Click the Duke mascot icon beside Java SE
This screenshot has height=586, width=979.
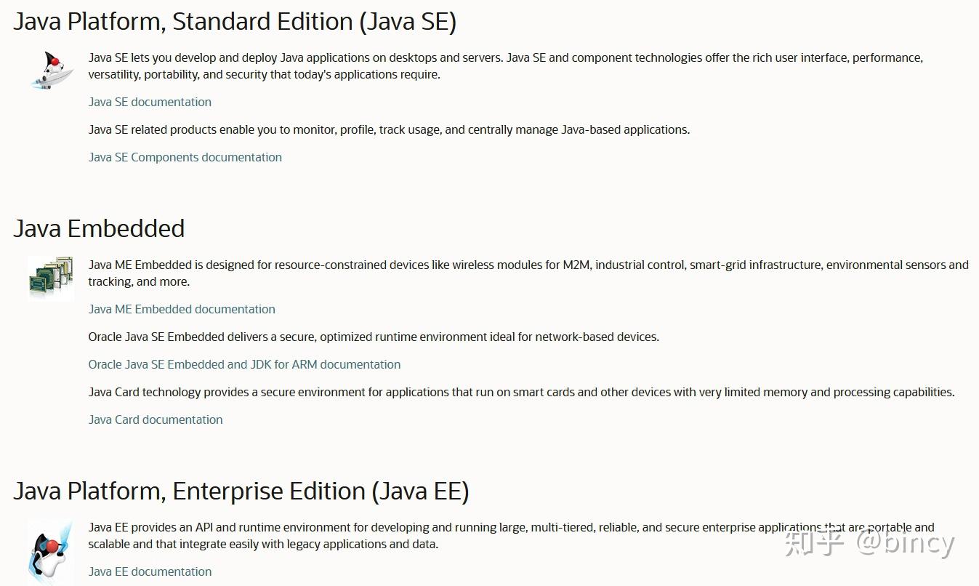click(52, 70)
